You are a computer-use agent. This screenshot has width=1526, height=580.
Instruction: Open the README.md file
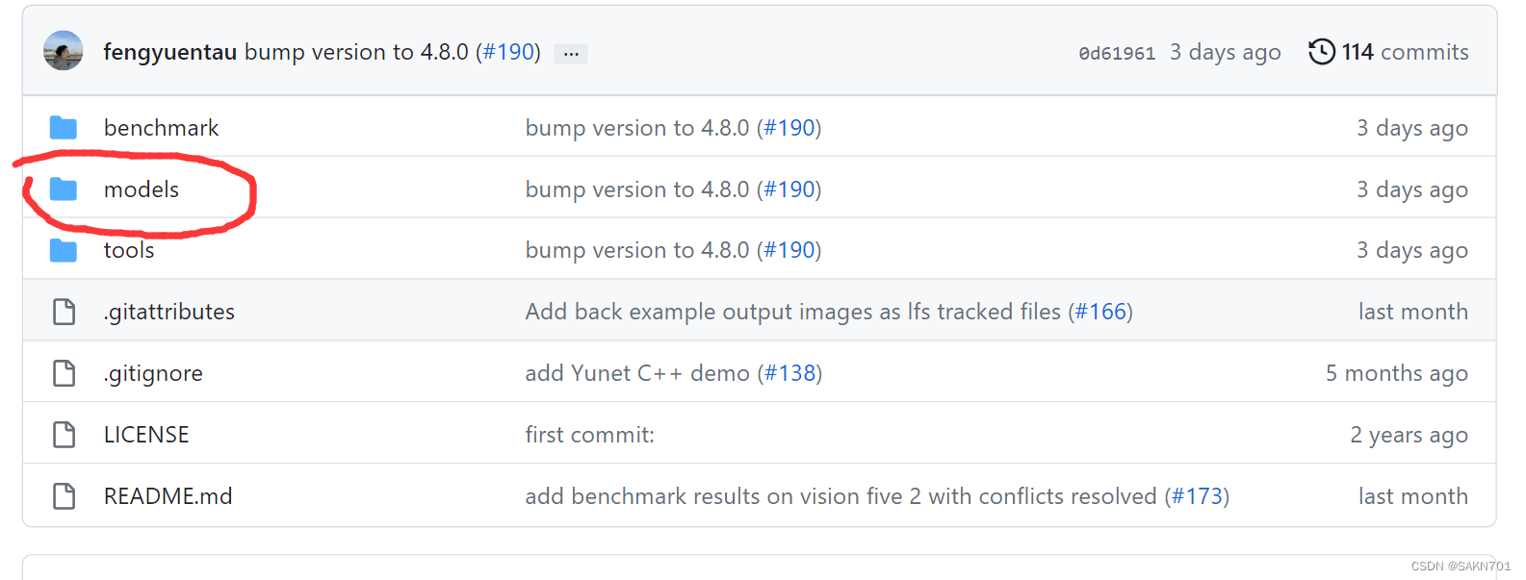click(168, 496)
